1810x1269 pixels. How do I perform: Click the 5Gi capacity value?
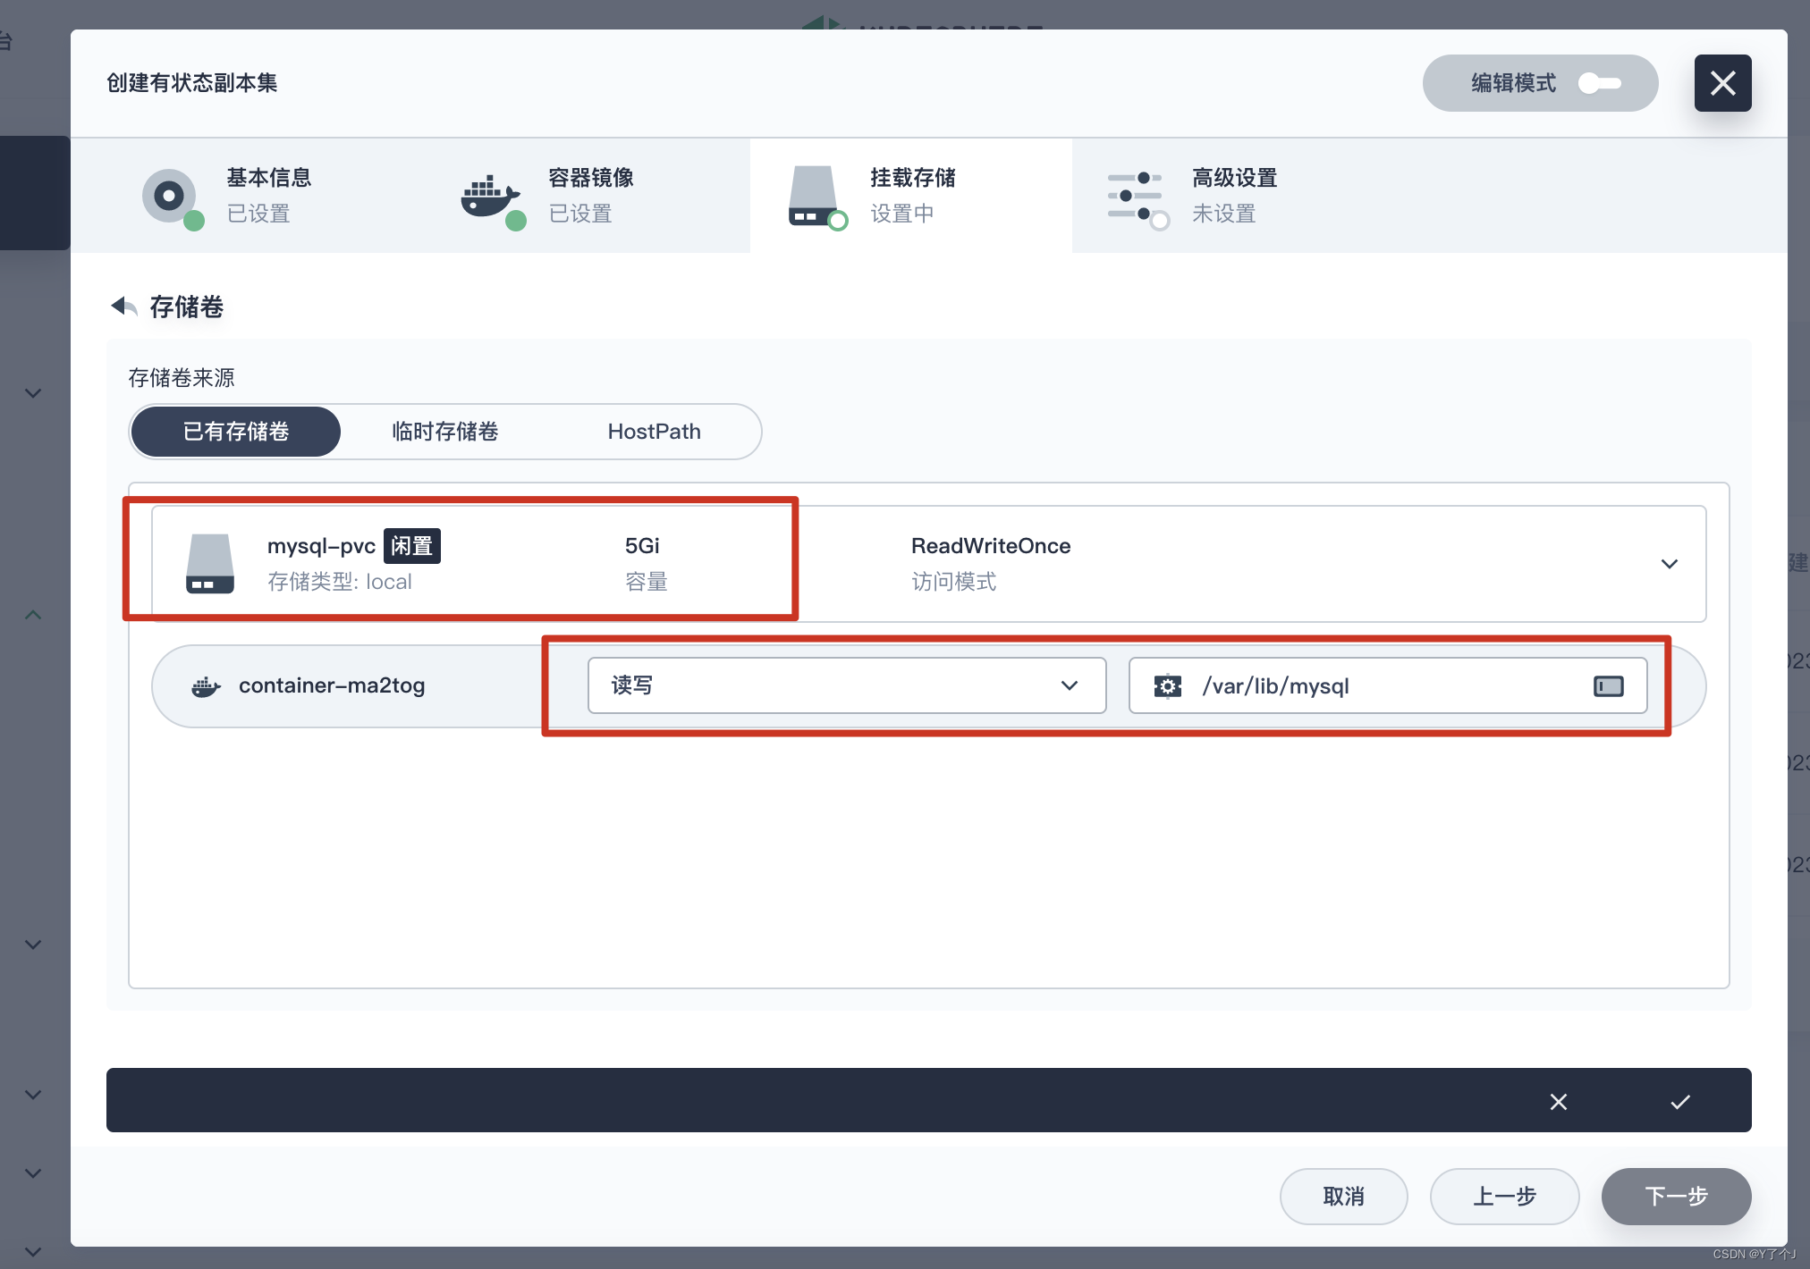(642, 546)
